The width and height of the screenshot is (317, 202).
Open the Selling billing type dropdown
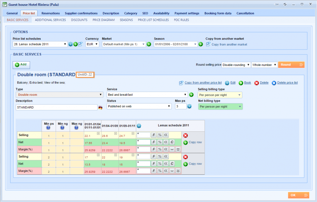[220, 95]
